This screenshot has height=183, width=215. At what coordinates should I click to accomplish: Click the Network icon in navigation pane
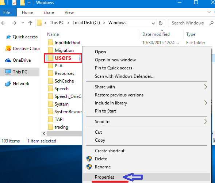click(8, 84)
